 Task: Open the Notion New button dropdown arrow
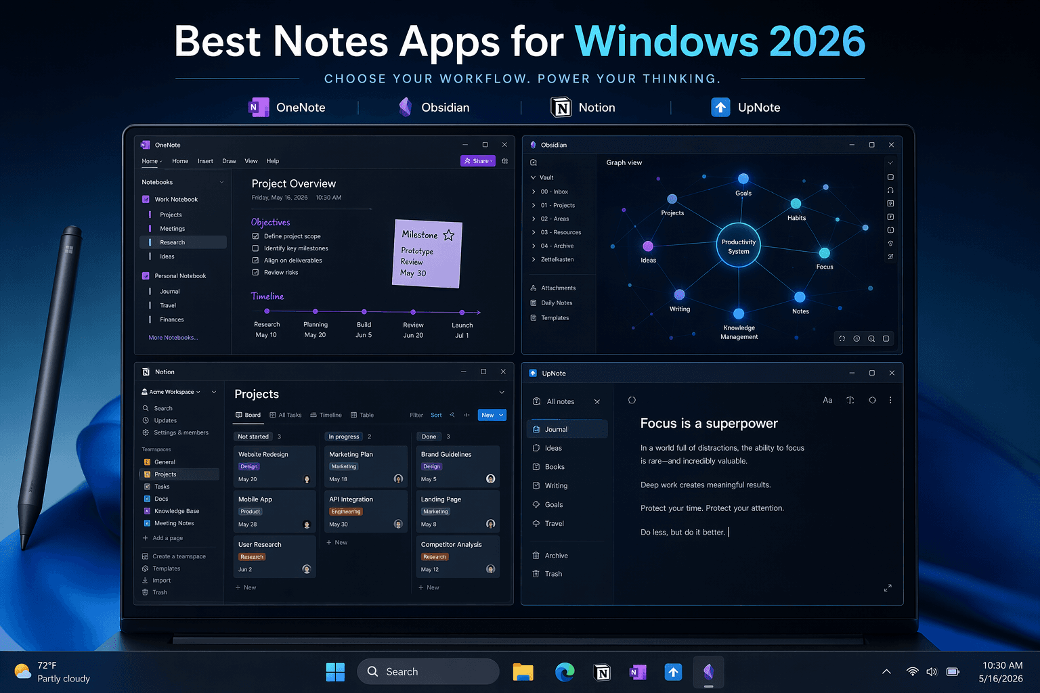[x=501, y=415]
